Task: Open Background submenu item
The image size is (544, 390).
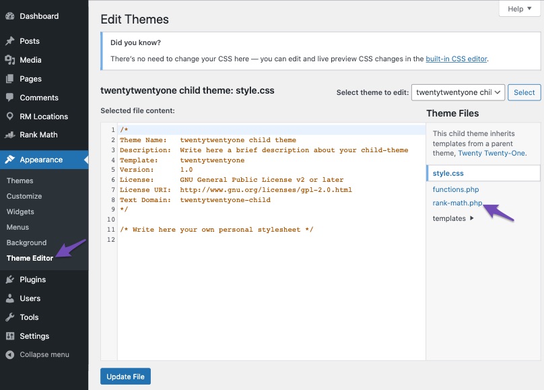Action: point(26,242)
